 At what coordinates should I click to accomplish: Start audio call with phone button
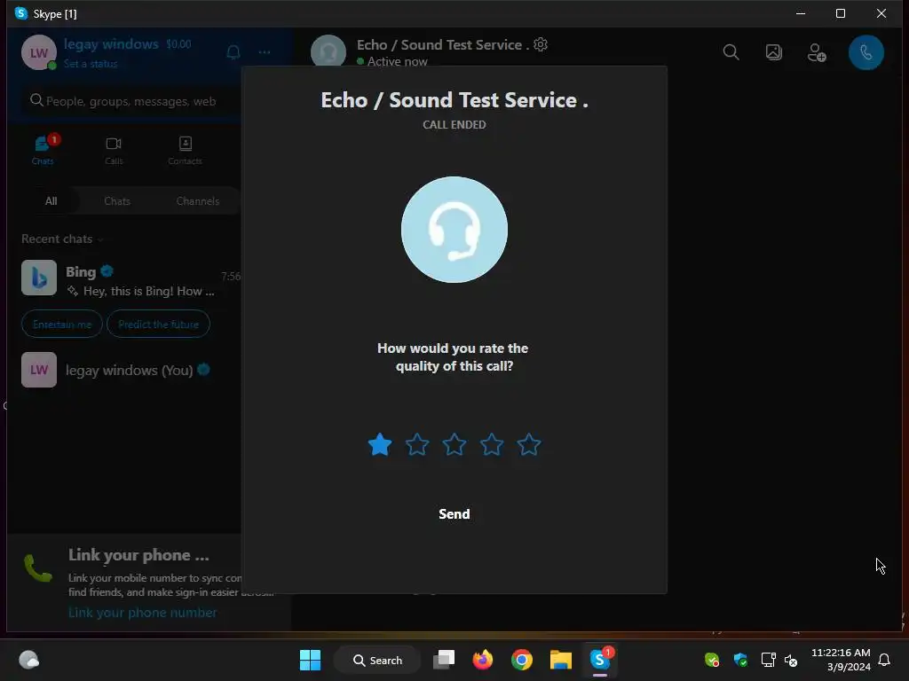(x=866, y=52)
